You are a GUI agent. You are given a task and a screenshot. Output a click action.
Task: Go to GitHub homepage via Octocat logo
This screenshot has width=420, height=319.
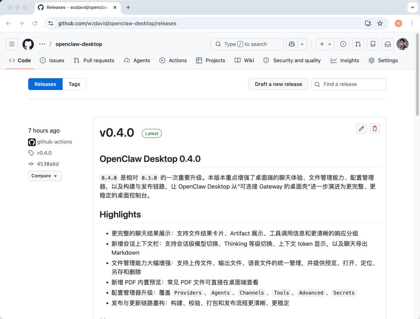[28, 44]
